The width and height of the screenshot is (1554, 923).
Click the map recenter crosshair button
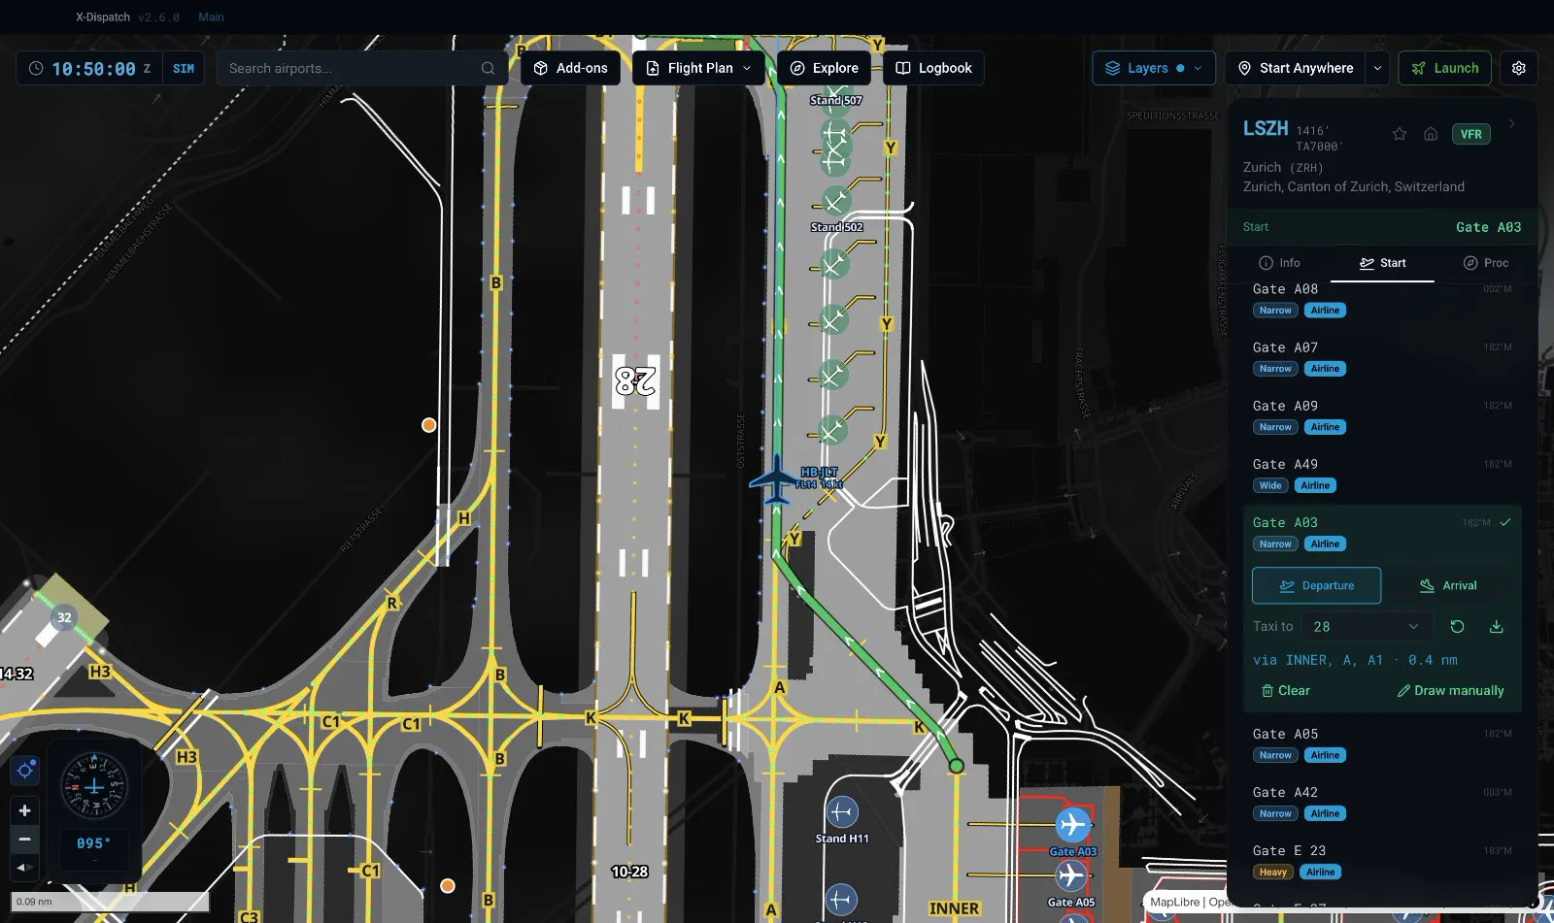tap(25, 771)
